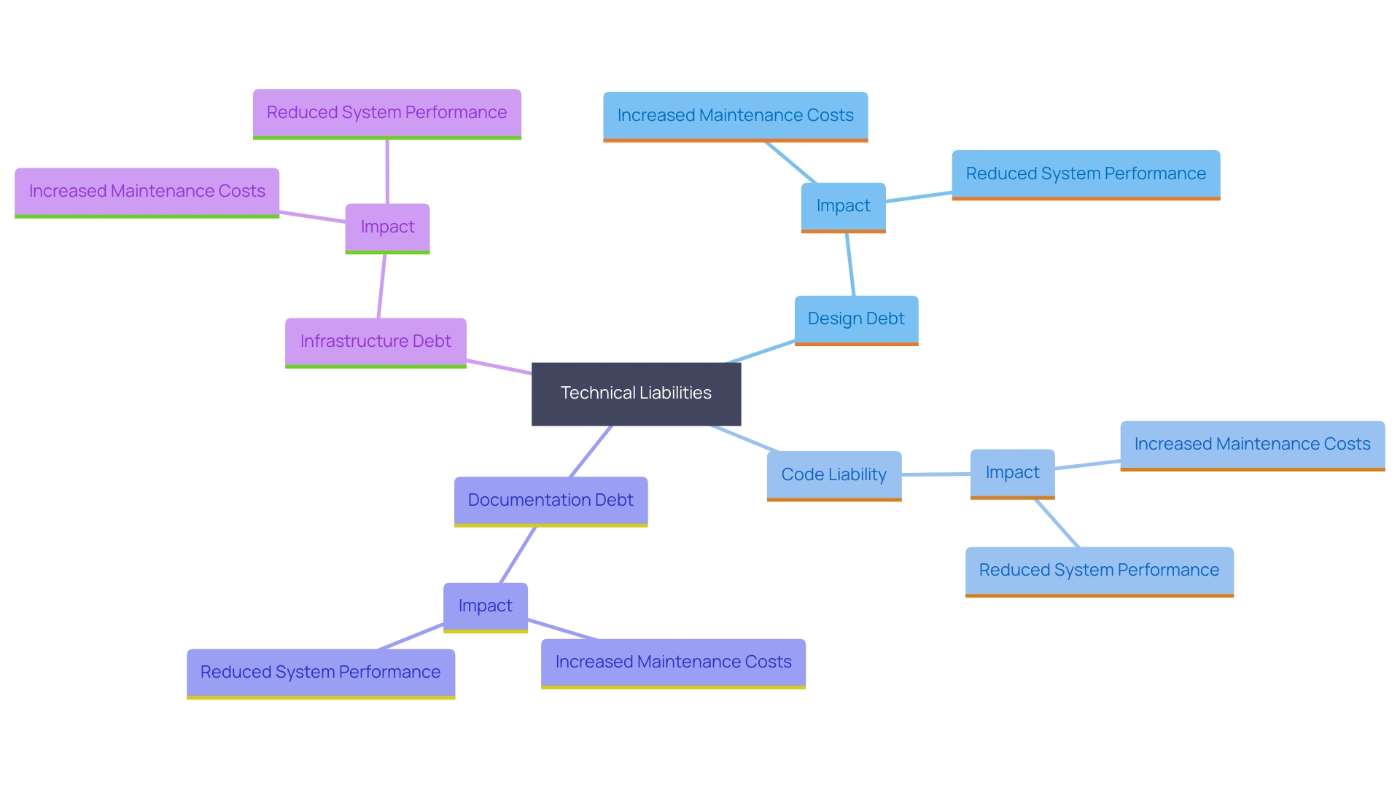Select the Code Liability node

tap(828, 471)
